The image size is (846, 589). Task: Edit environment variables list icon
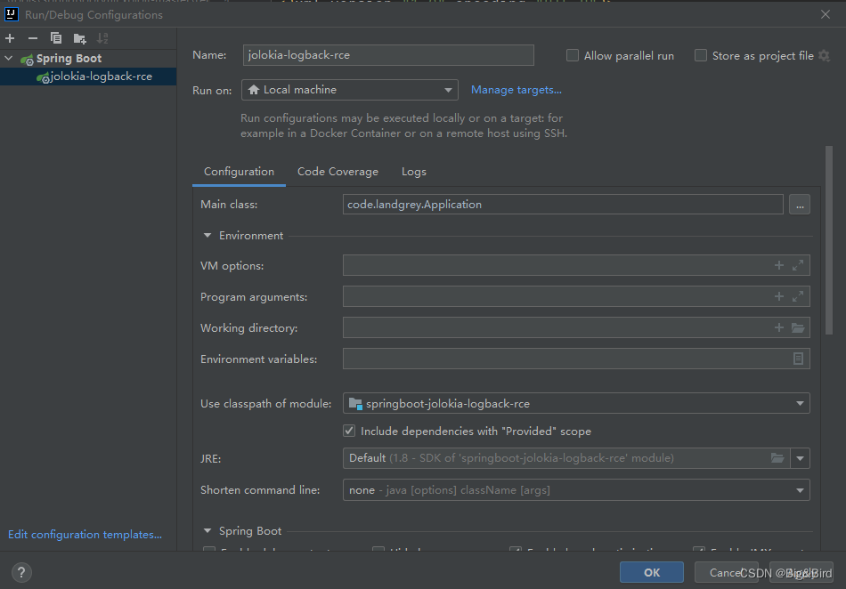(x=798, y=359)
